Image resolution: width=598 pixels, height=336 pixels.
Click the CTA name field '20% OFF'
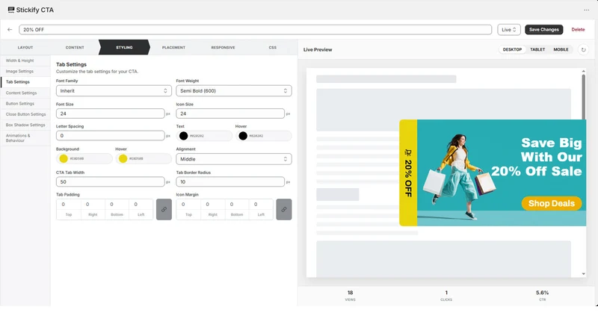coord(256,29)
